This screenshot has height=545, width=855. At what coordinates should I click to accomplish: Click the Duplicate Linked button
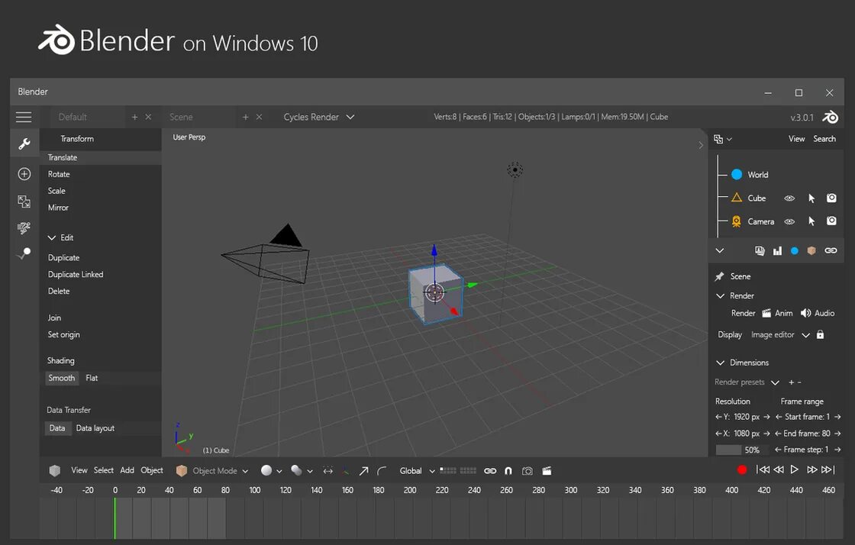point(76,274)
